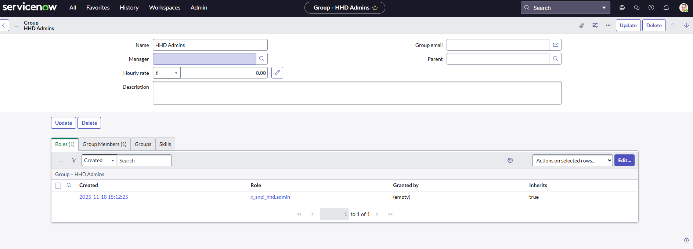Click into the Description text area

coord(357,93)
